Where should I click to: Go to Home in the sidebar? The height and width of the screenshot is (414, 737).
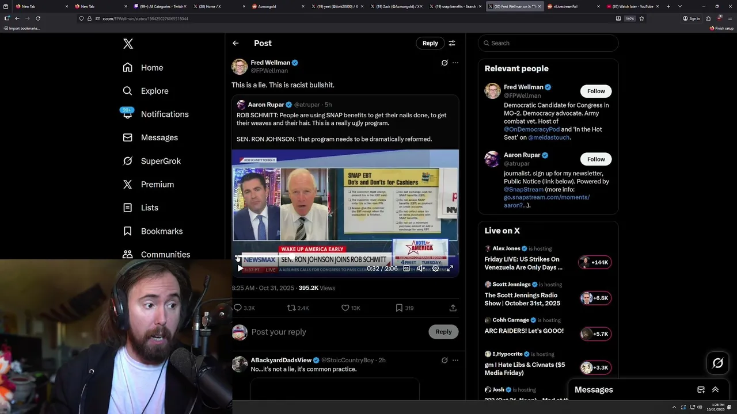[x=143, y=68]
